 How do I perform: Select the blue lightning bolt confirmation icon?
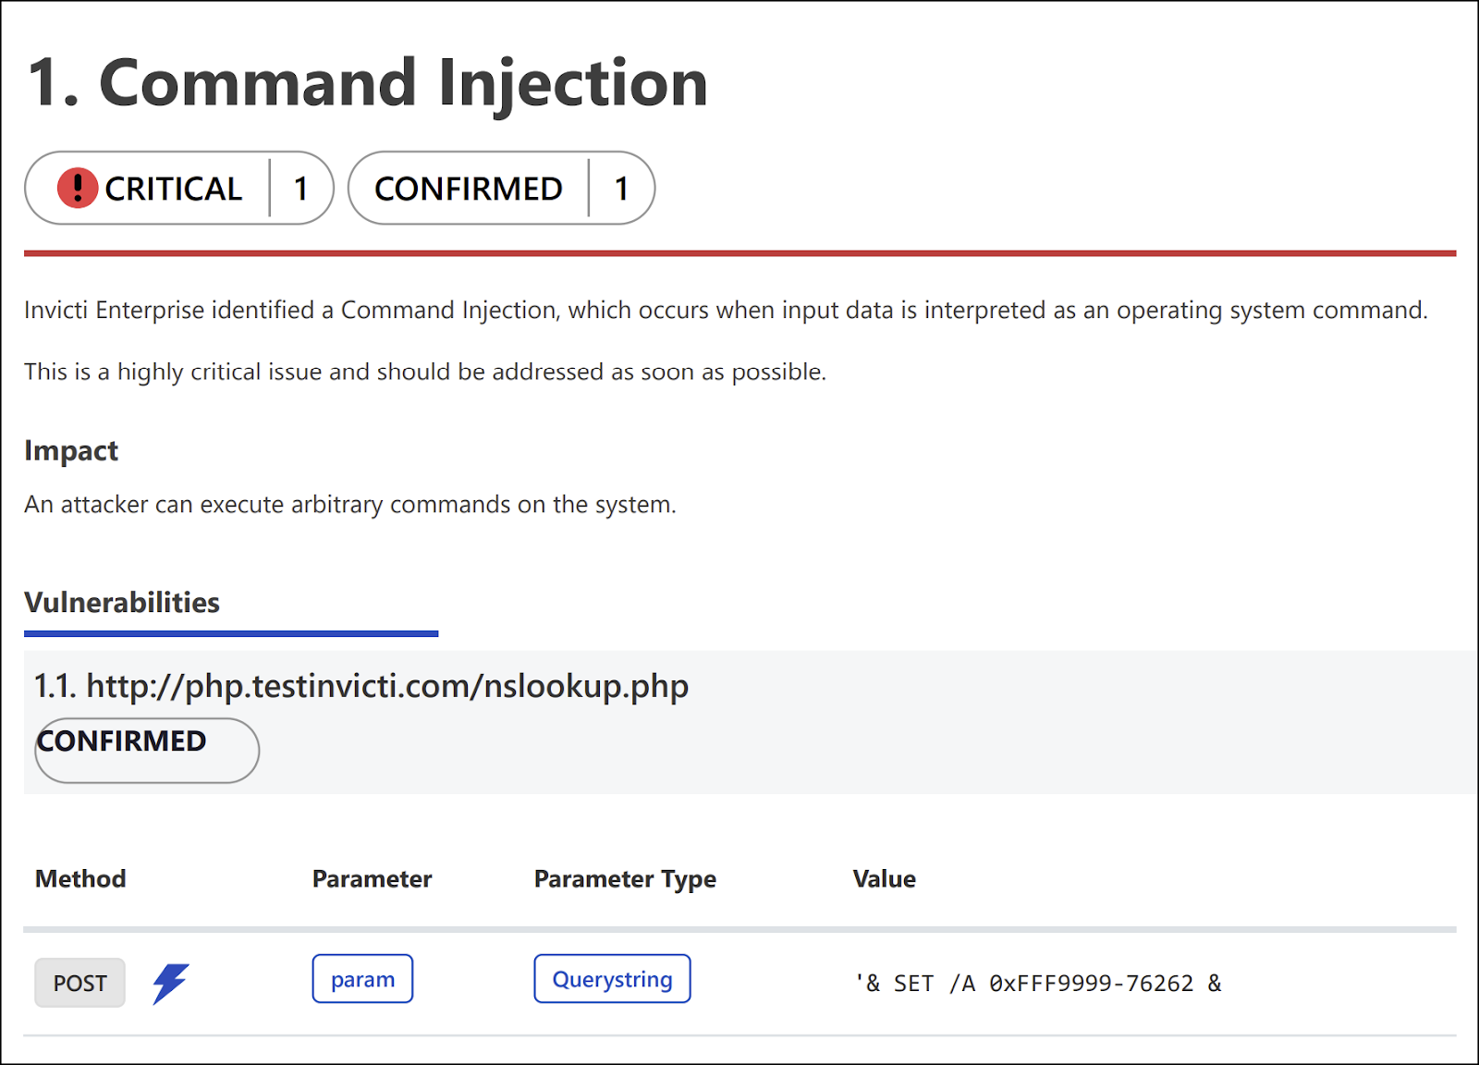pos(172,983)
